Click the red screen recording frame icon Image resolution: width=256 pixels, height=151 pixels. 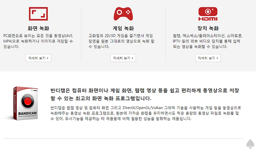point(38,14)
